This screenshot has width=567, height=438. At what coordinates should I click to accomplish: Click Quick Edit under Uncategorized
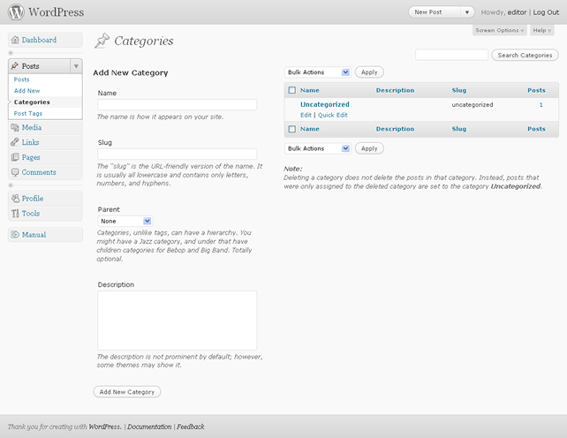[x=333, y=115]
